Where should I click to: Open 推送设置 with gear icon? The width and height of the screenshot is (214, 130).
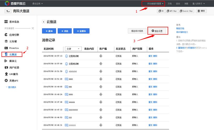(x=157, y=31)
